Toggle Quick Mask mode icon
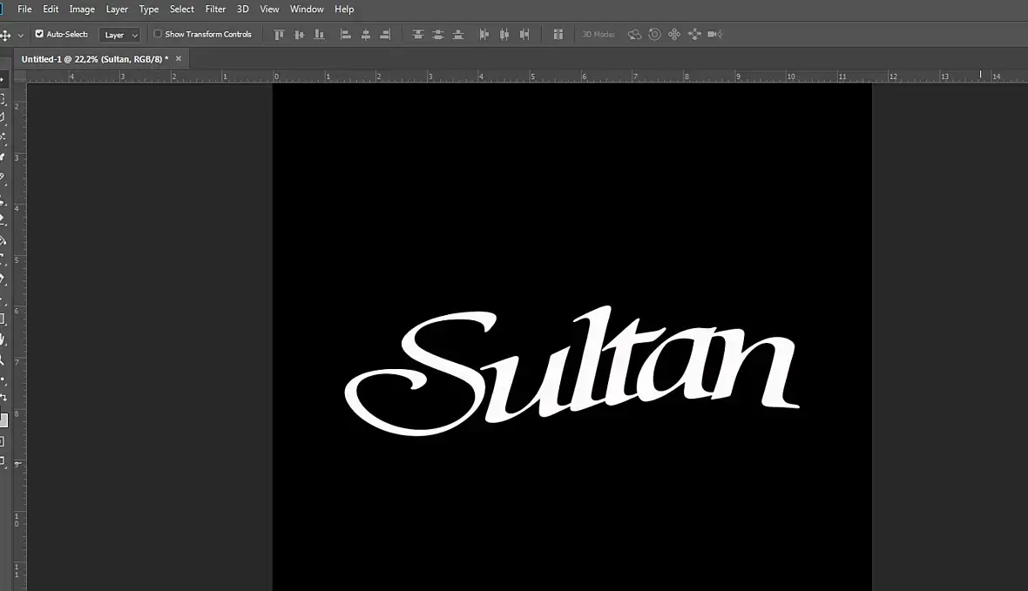This screenshot has height=591, width=1028. pos(3,441)
